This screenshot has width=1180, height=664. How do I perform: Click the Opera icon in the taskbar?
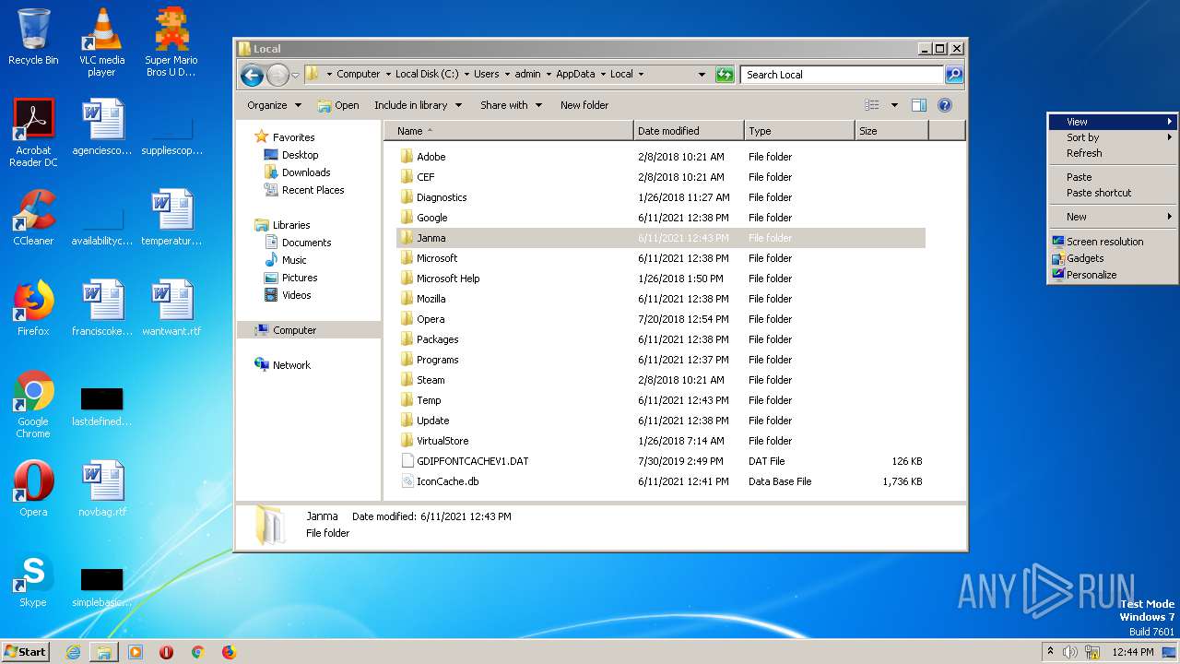167,652
